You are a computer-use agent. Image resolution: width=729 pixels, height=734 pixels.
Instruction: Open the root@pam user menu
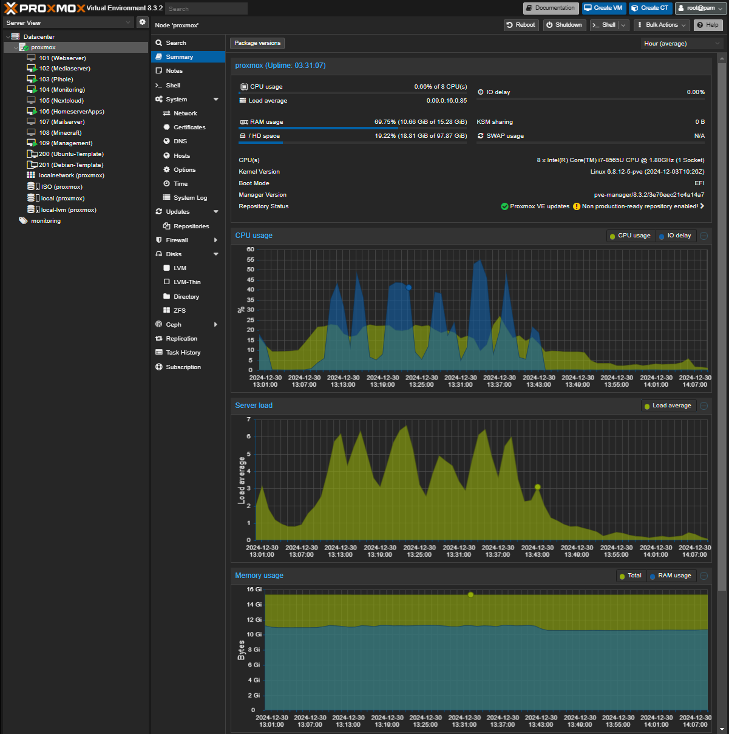pos(700,8)
